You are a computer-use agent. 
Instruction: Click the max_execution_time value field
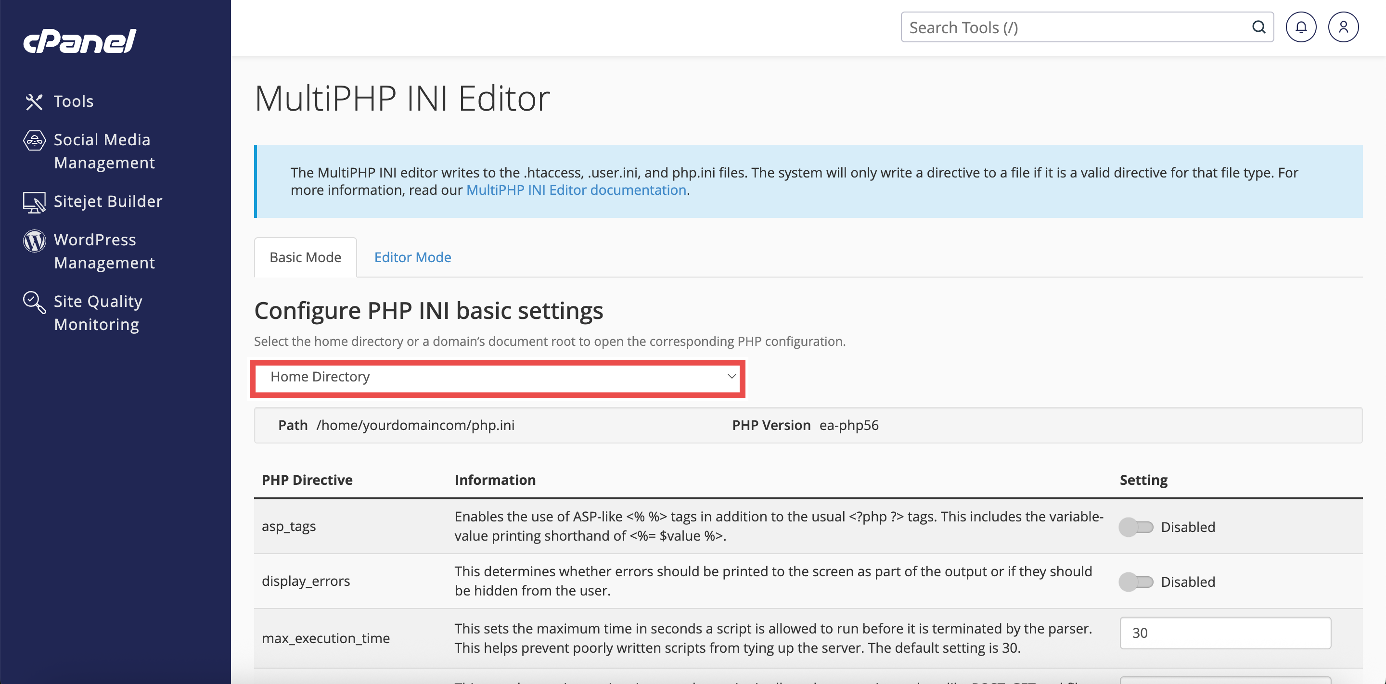1225,633
